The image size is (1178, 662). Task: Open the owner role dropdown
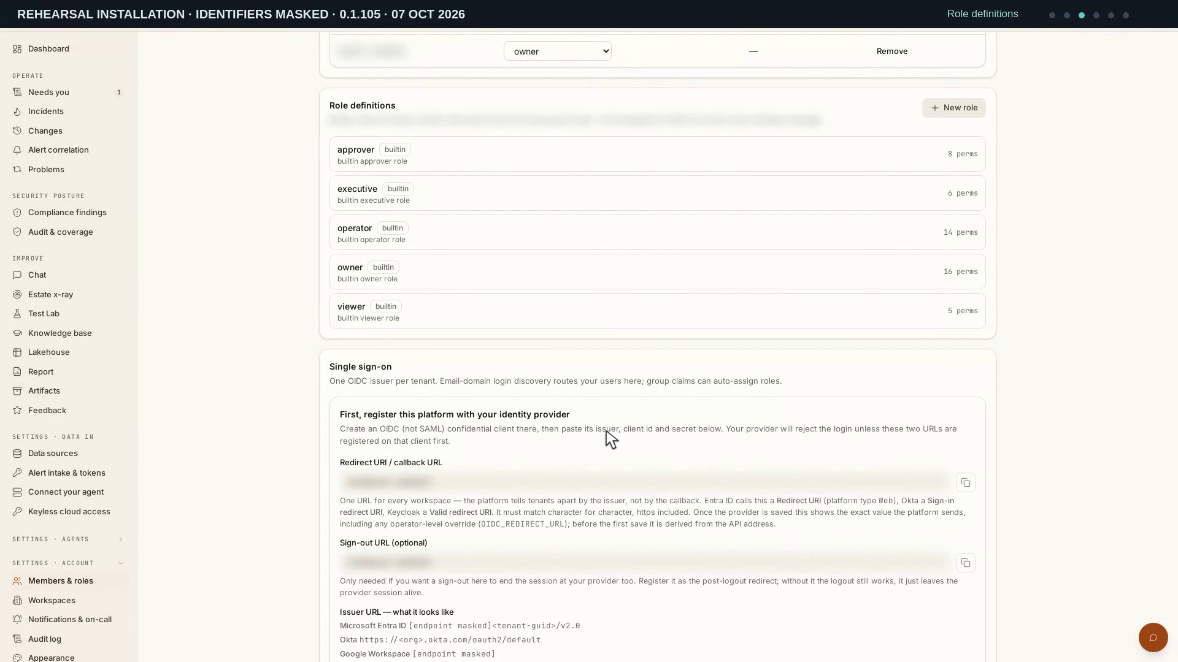(558, 51)
